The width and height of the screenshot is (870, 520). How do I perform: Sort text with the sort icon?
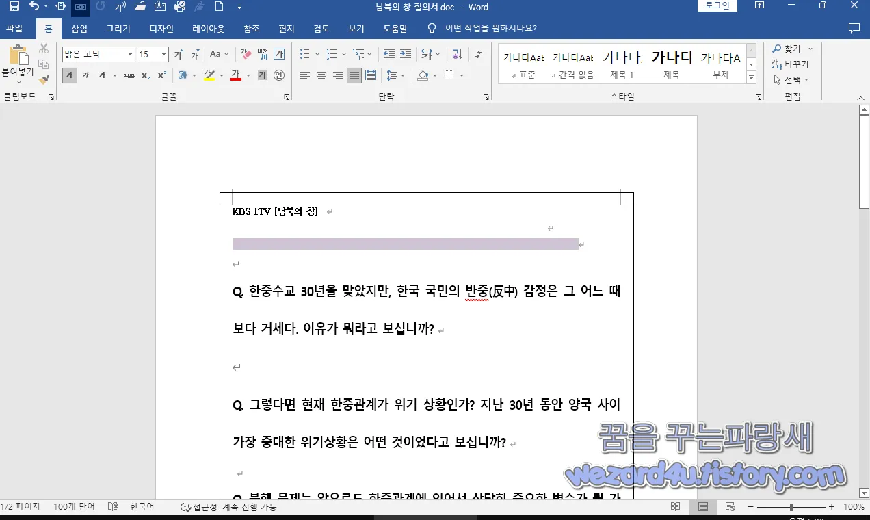458,54
